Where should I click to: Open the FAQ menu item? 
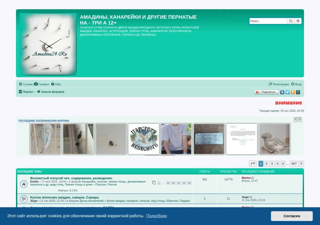(x=56, y=84)
